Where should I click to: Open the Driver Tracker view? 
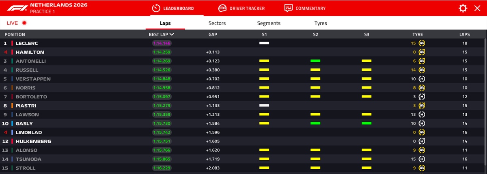[241, 8]
